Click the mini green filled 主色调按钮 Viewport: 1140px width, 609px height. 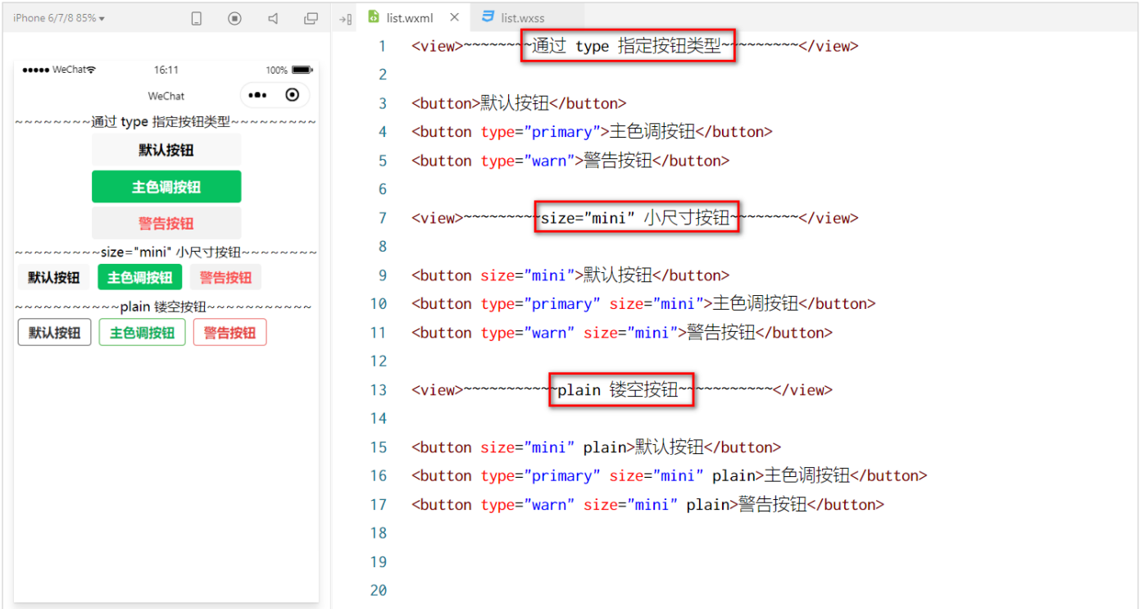[x=139, y=277]
